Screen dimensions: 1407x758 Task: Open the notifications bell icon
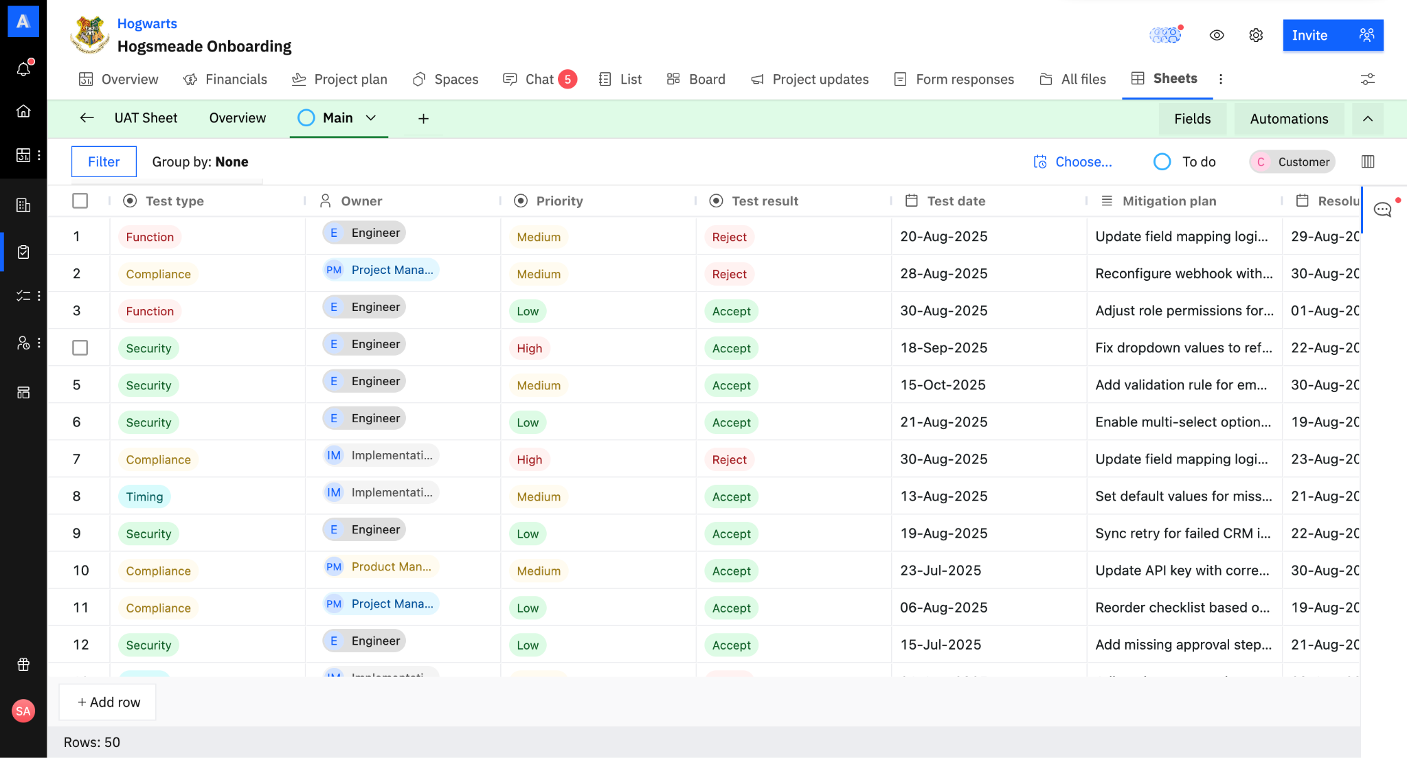tap(23, 69)
